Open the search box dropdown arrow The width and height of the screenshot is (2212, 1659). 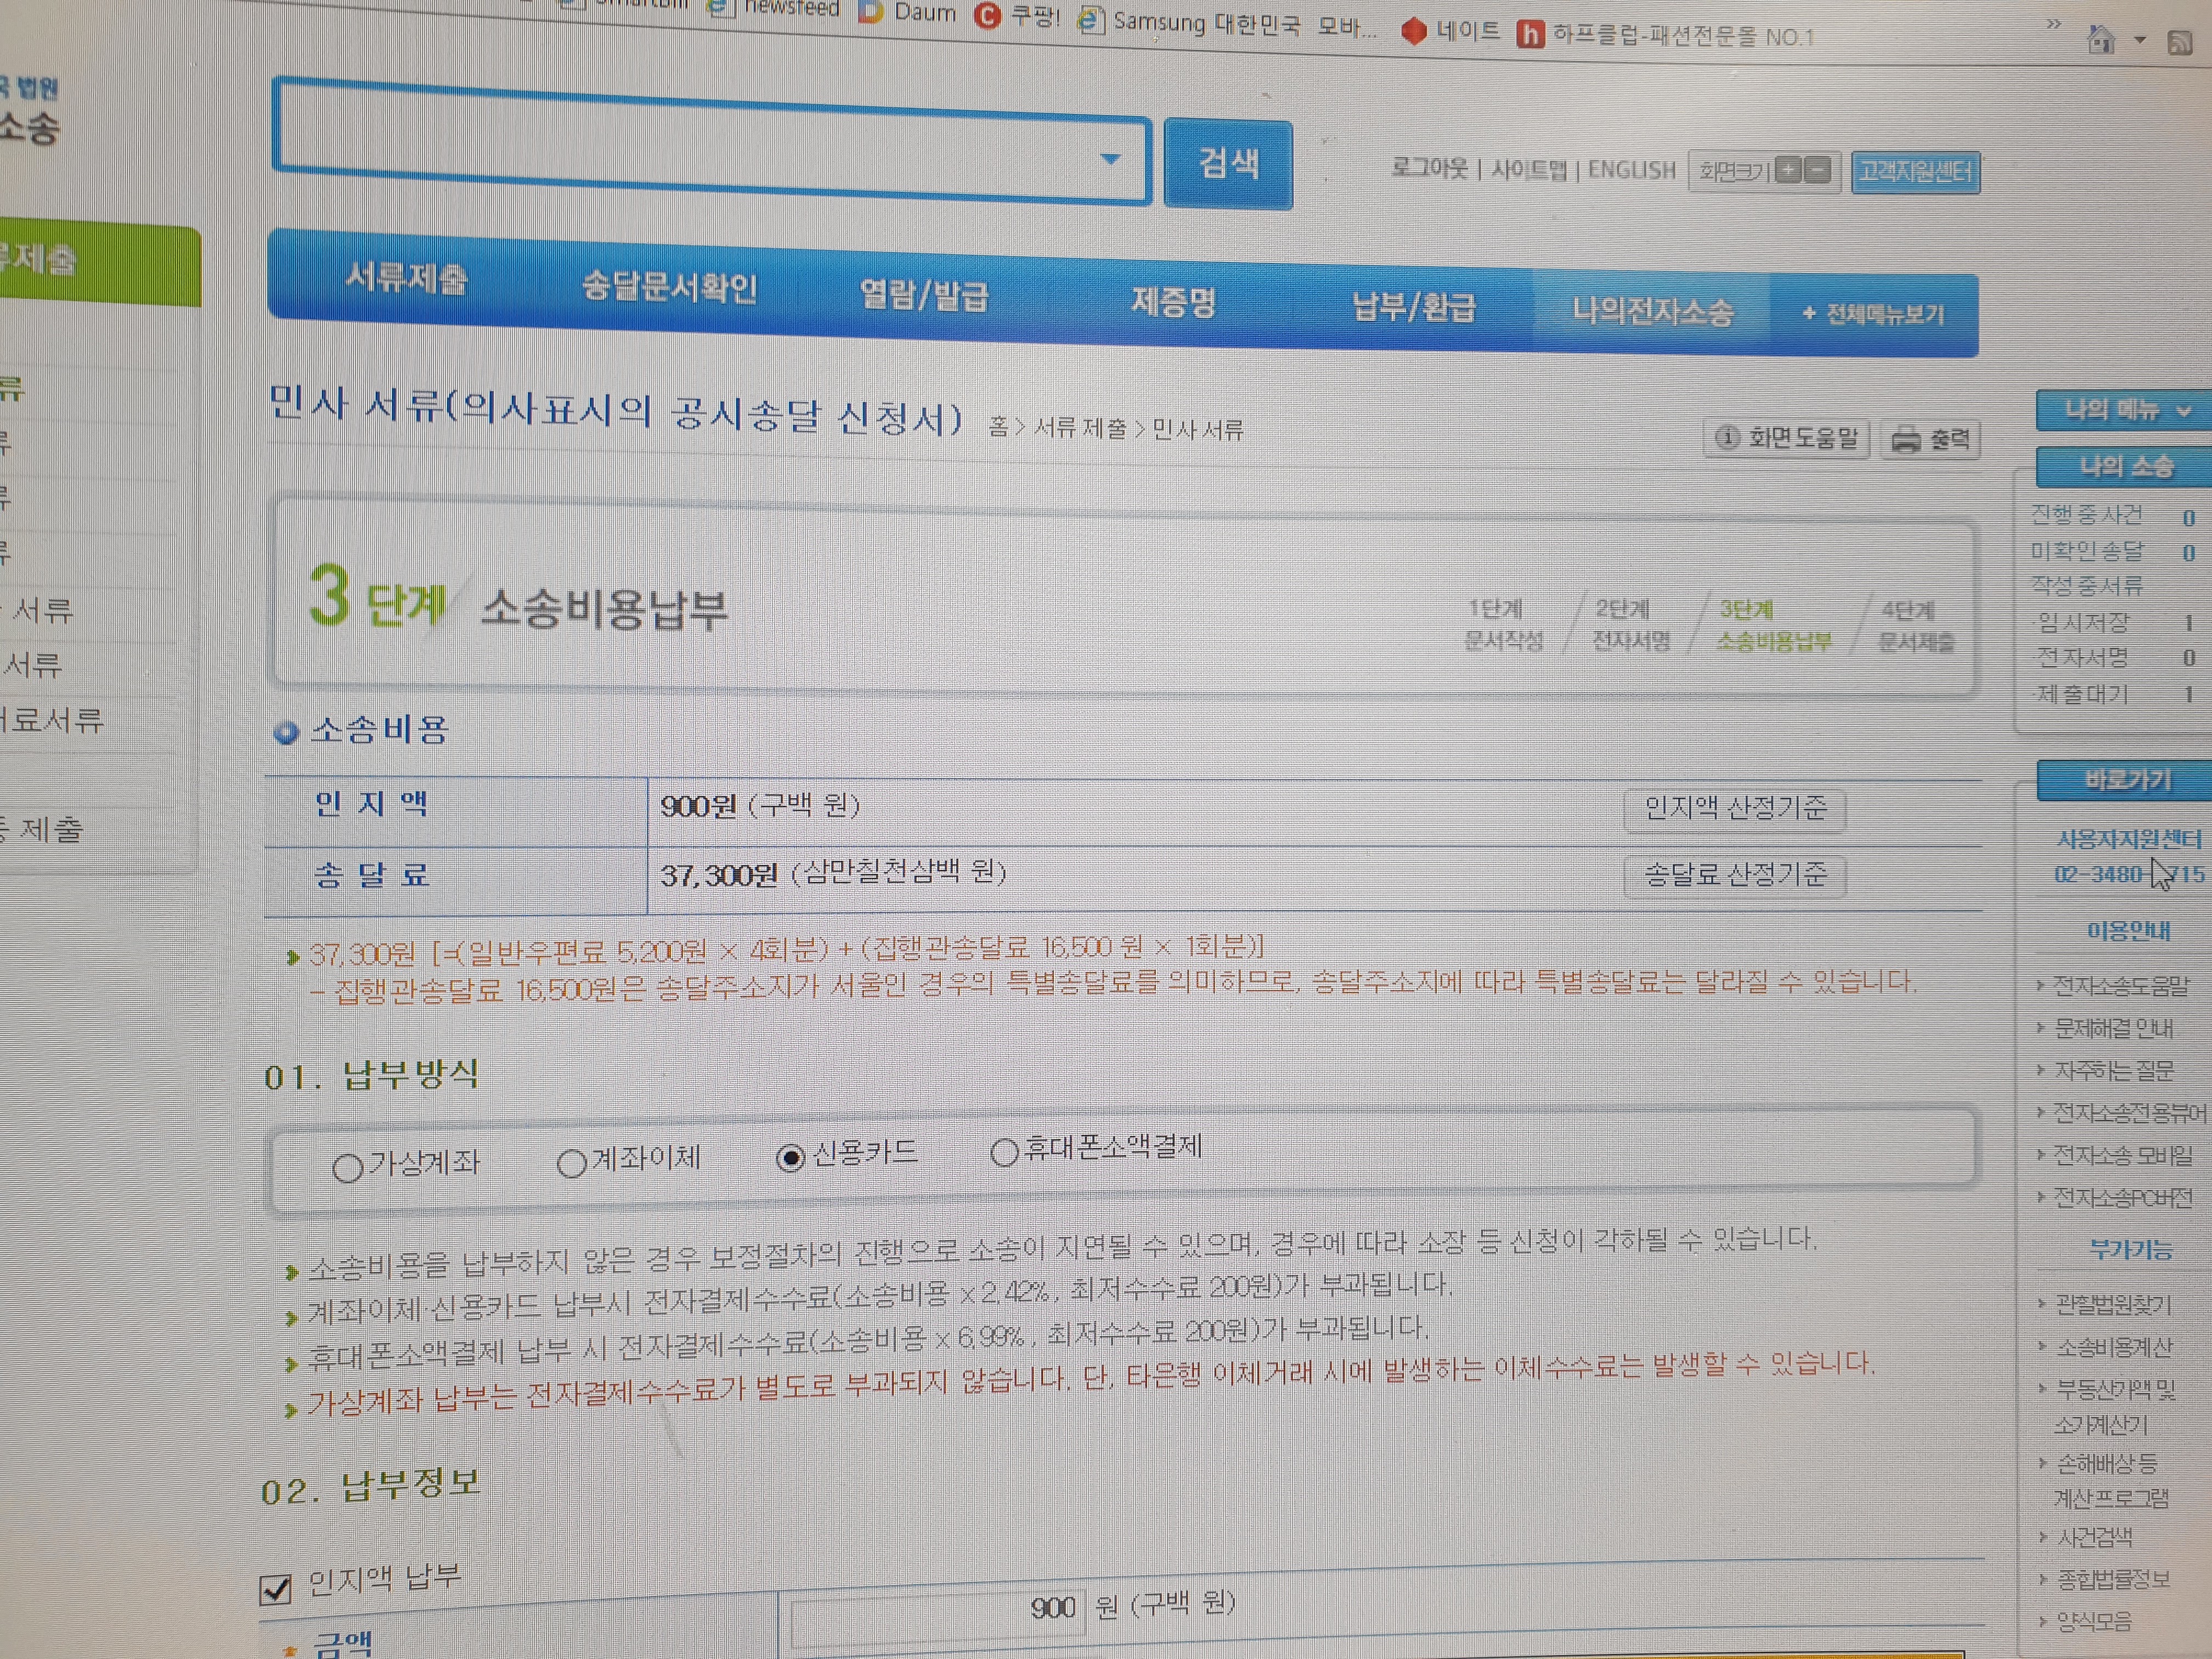pyautogui.click(x=1110, y=159)
